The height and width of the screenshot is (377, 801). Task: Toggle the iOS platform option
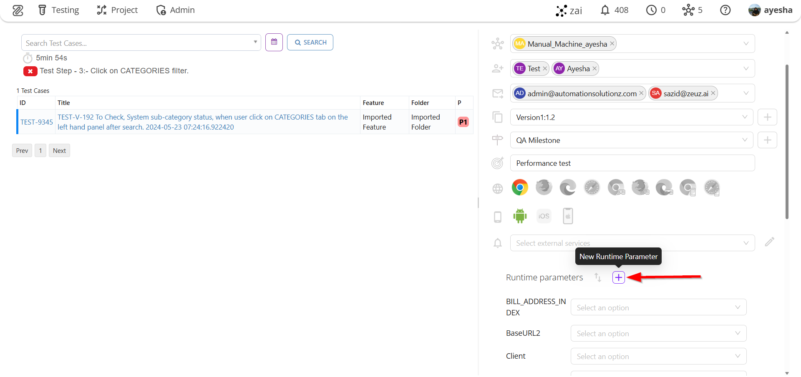[x=544, y=216]
